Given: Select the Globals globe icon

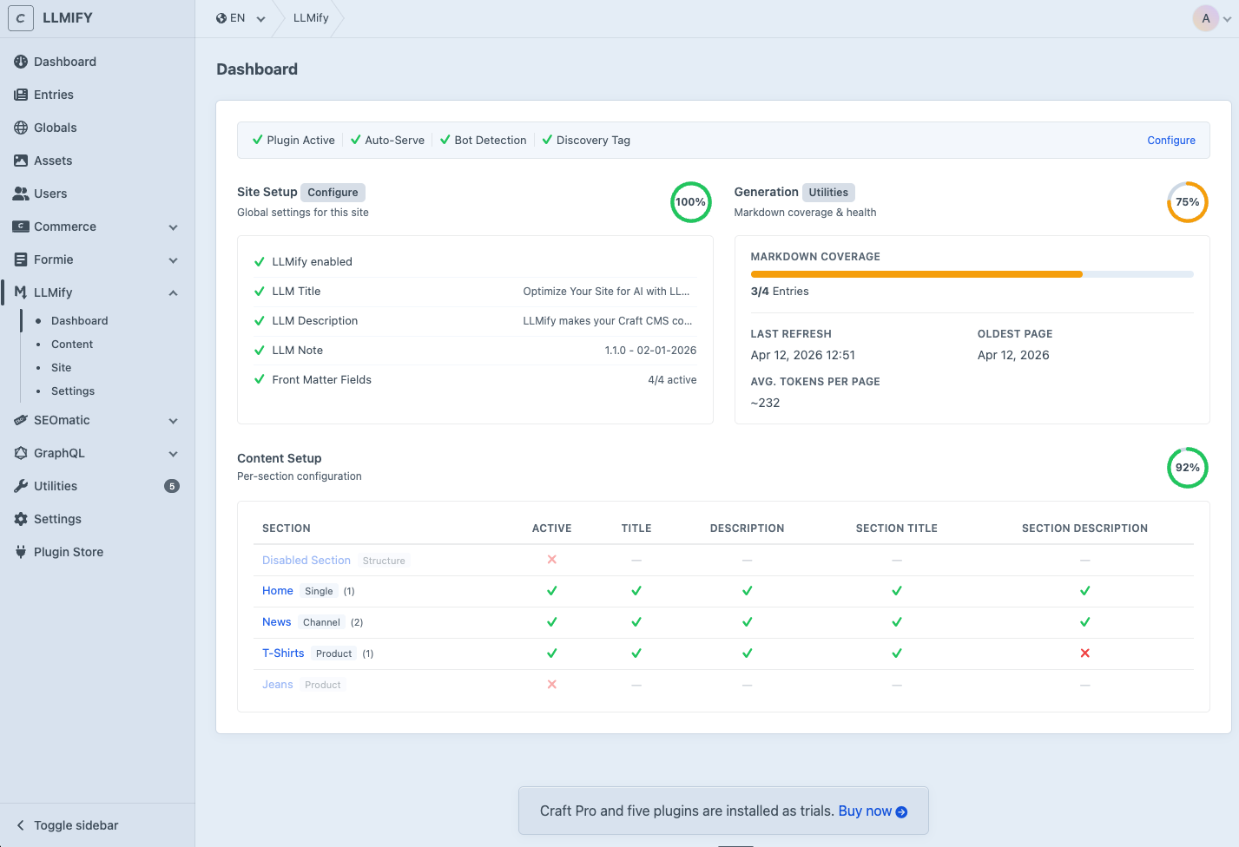Looking at the screenshot, I should (x=19, y=128).
